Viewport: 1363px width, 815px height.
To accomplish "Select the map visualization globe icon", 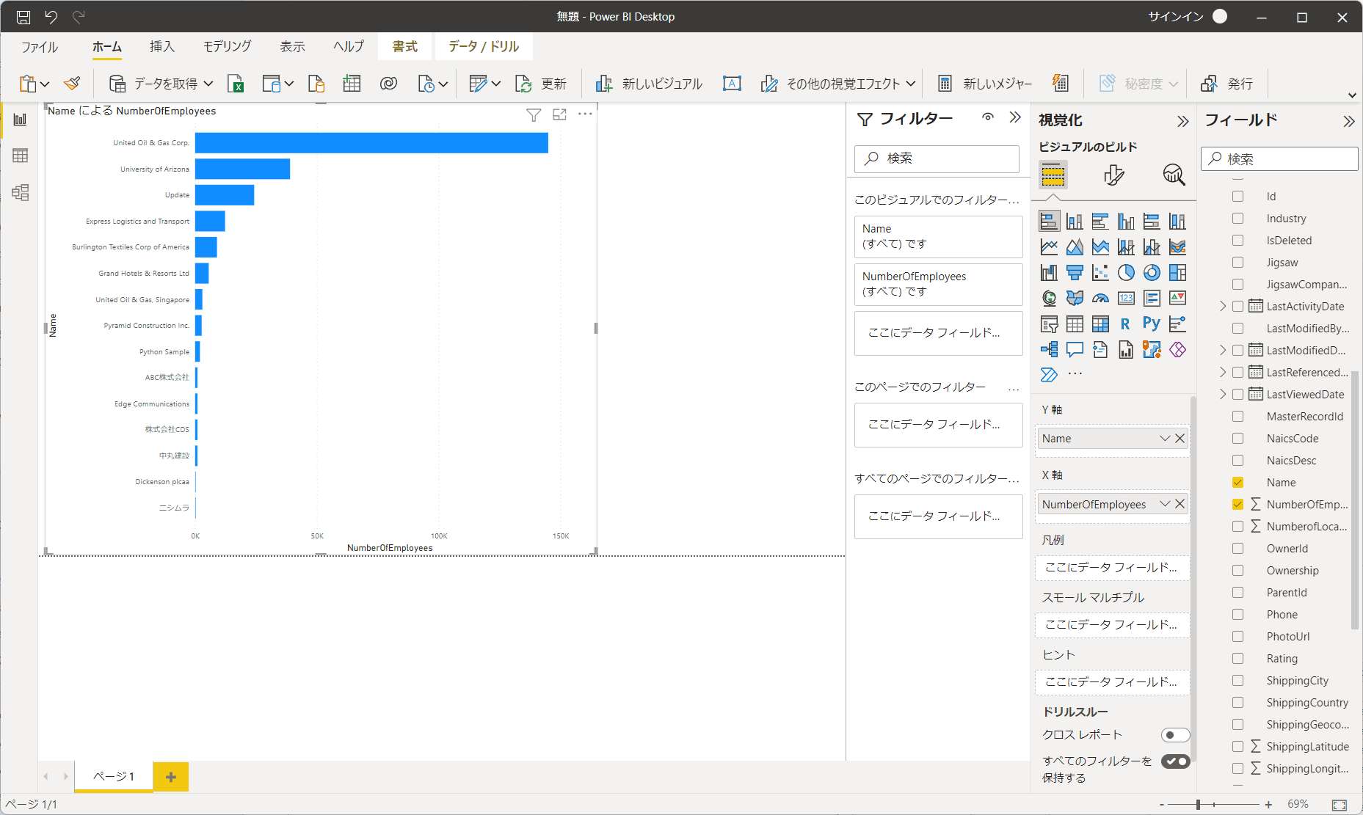I will click(1049, 299).
